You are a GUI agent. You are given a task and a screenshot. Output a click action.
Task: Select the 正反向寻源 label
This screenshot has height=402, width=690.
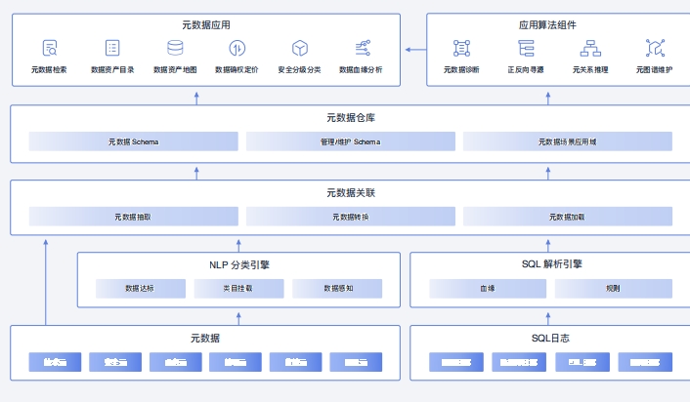click(526, 70)
